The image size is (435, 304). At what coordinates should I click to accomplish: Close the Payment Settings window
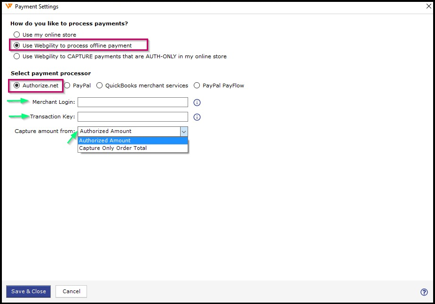point(428,7)
